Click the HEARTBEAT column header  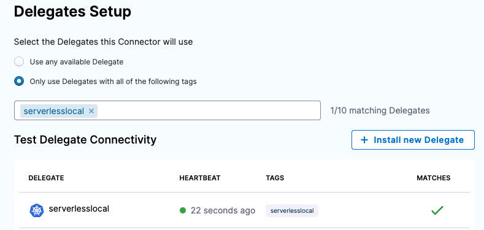click(200, 178)
